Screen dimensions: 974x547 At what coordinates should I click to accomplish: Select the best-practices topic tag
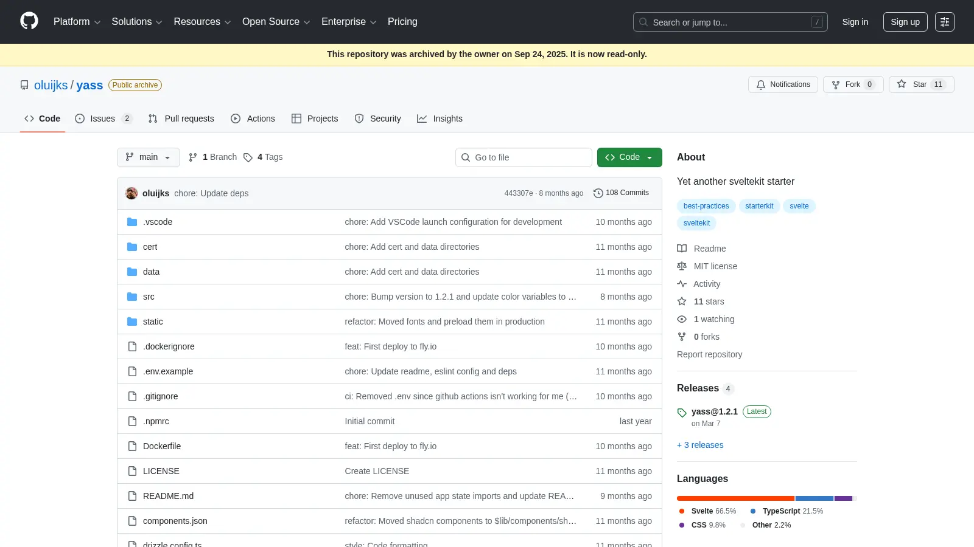pos(706,206)
